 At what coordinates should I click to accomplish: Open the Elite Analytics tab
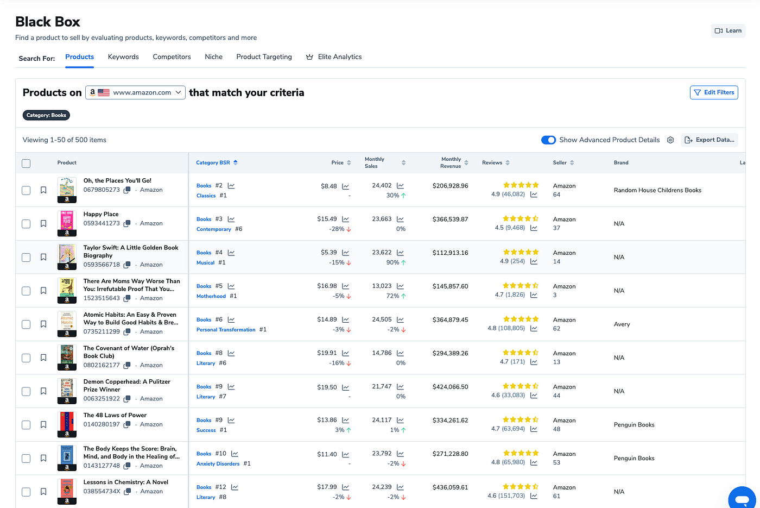point(334,57)
